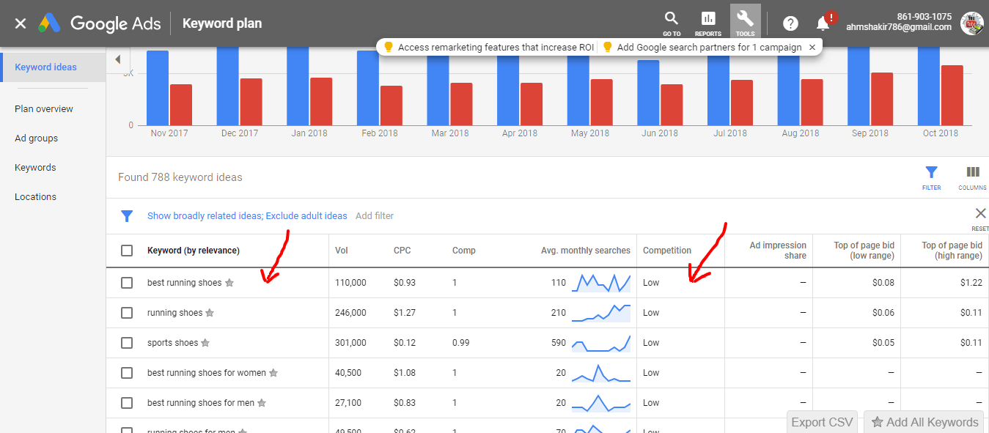989x433 pixels.
Task: Click 'Found 788 keyword ideas' text
Action: tap(180, 177)
